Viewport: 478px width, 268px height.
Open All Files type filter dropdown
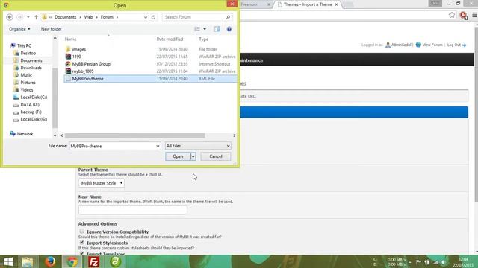(x=198, y=146)
